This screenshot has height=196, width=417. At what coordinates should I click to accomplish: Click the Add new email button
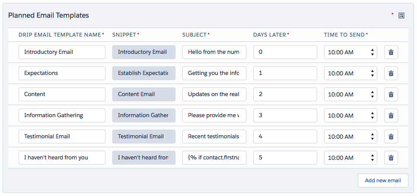point(382,180)
